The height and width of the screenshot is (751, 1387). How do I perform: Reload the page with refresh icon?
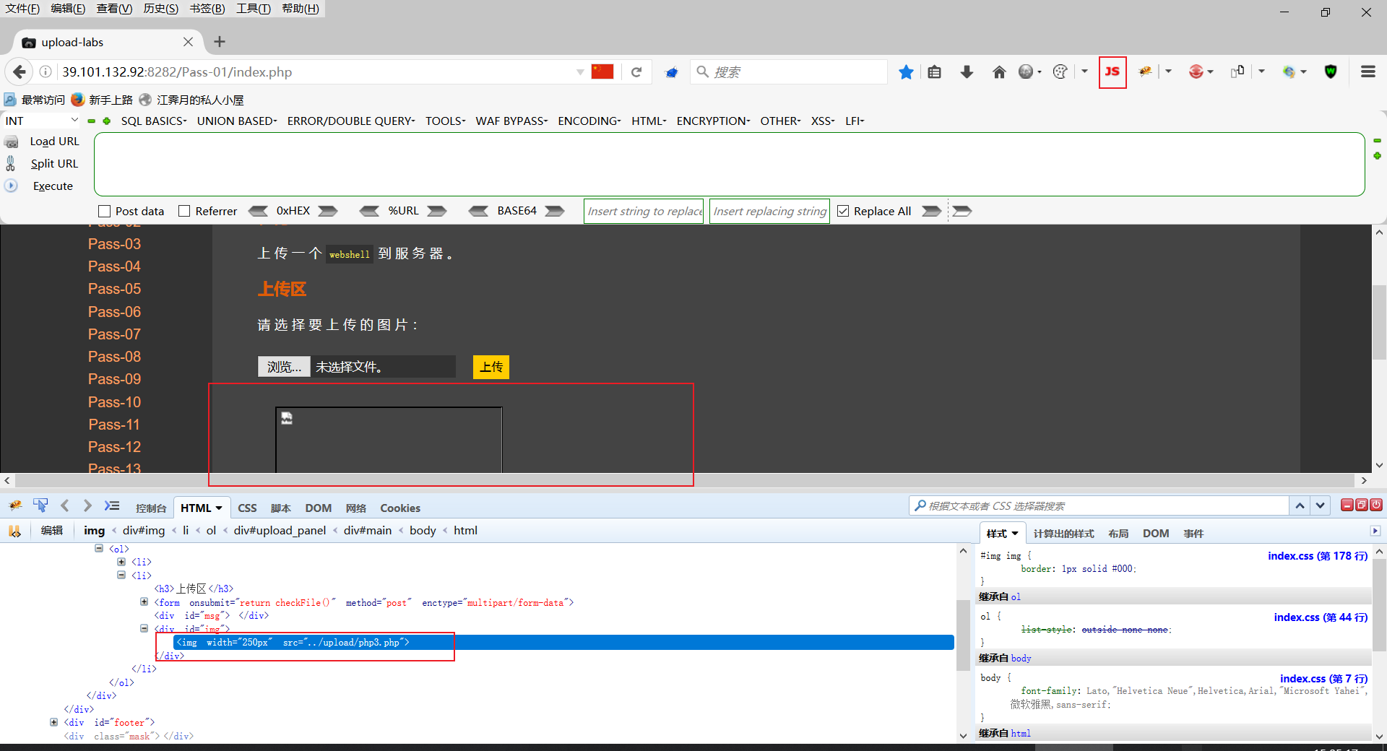pos(636,72)
